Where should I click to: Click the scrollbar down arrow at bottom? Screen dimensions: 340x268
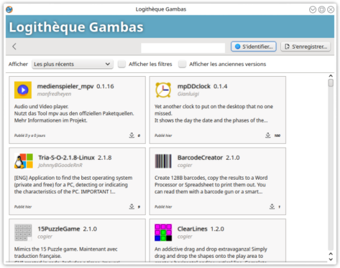pos(330,259)
